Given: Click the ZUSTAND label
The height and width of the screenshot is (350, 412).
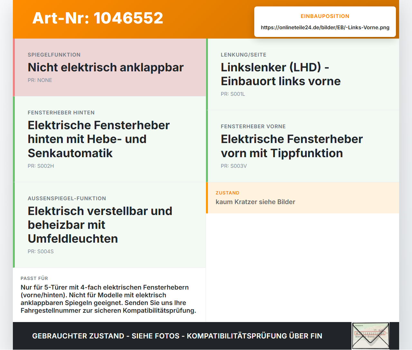Looking at the screenshot, I should point(228,193).
